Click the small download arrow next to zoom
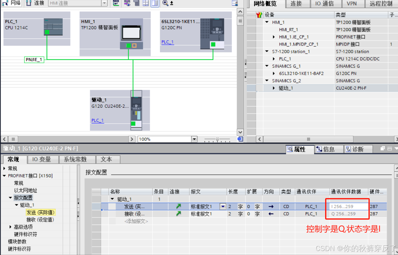This screenshot has width=398, height=255. point(172,3)
